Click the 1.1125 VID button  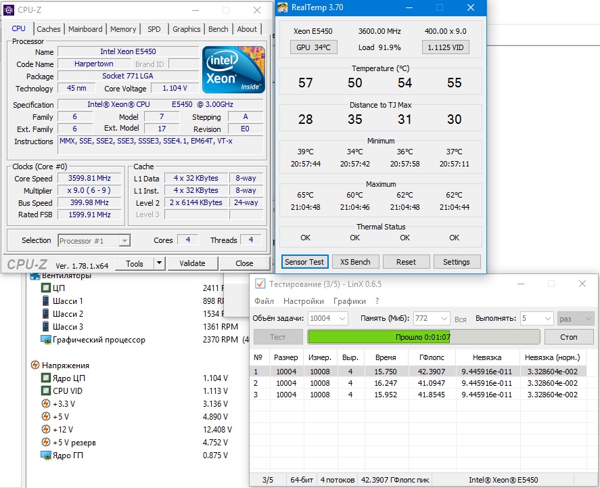445,47
